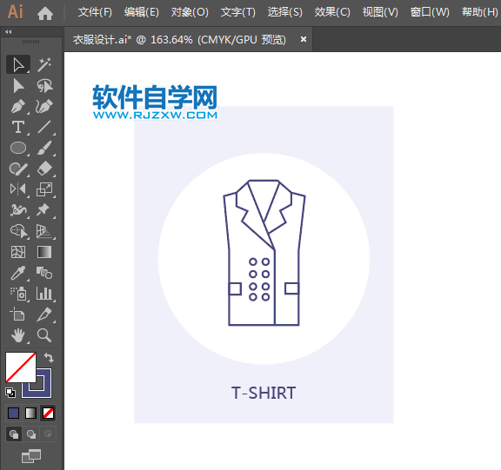
Task: Select the Direct Selection tool
Action: [18, 86]
